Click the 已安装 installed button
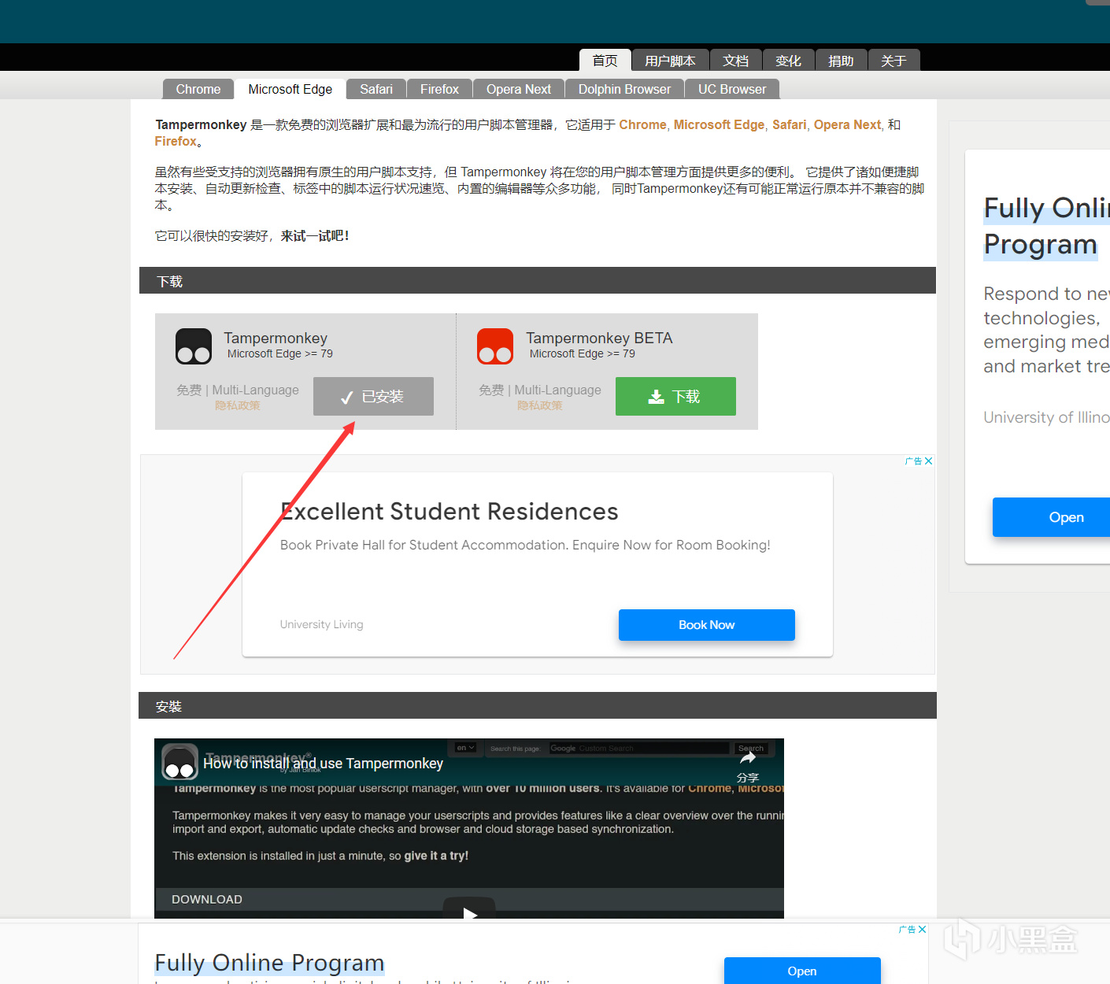1110x984 pixels. pyautogui.click(x=373, y=396)
